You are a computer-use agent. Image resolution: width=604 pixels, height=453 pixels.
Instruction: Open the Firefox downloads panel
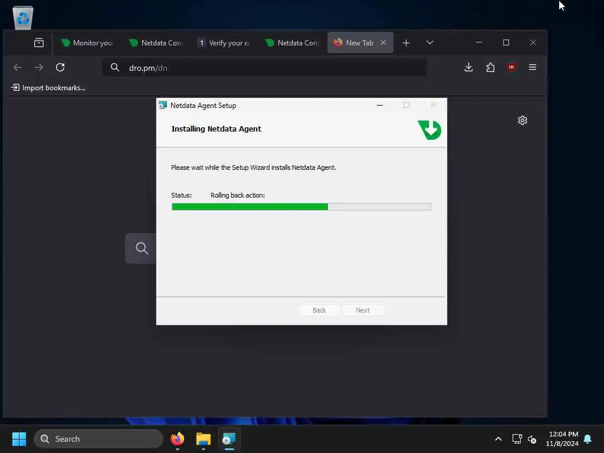click(468, 67)
